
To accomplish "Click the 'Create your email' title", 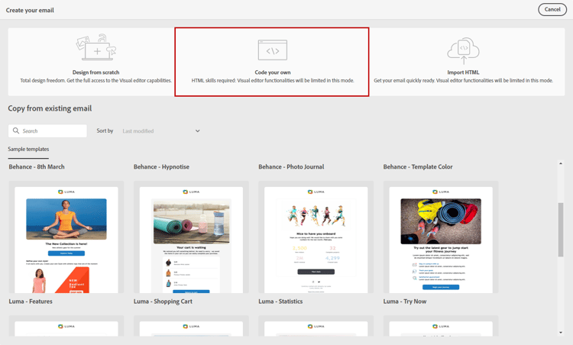I will [30, 10].
